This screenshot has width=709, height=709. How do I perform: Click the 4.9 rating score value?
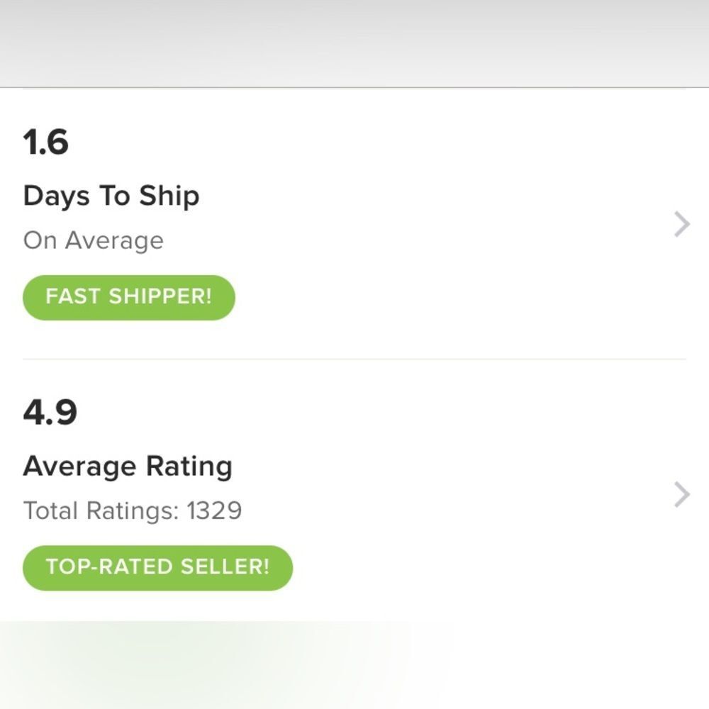click(x=50, y=412)
